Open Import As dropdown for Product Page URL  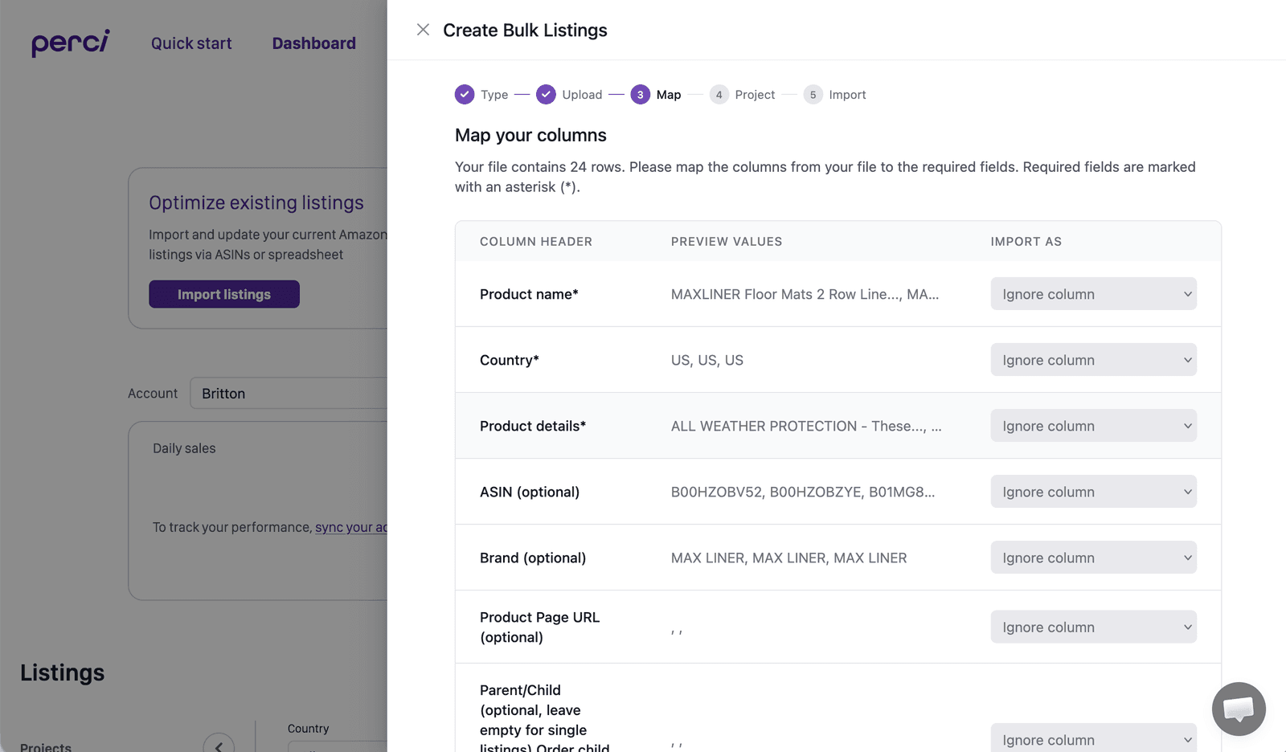click(1093, 627)
